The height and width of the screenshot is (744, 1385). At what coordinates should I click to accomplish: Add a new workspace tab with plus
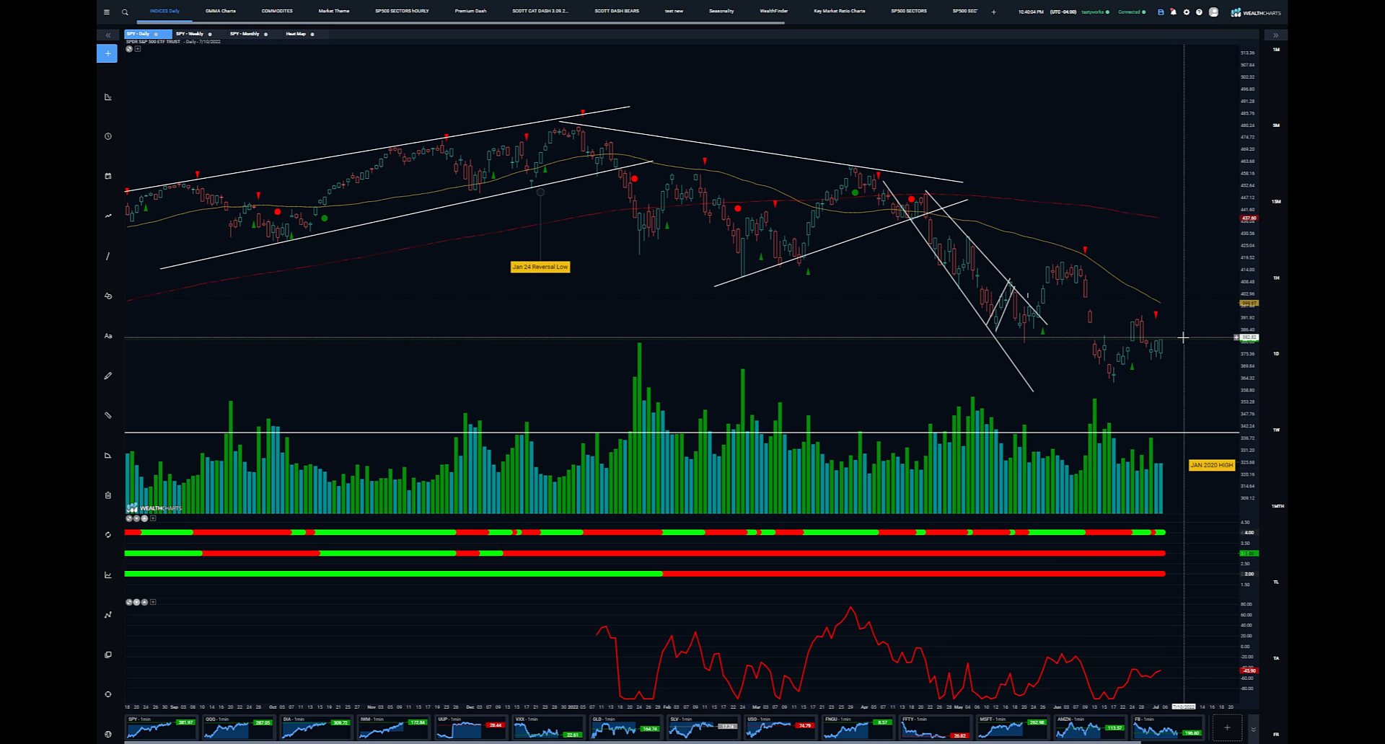pyautogui.click(x=993, y=12)
